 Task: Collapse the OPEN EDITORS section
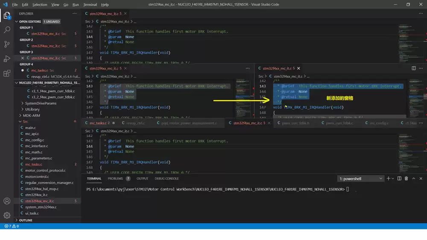tap(30, 21)
